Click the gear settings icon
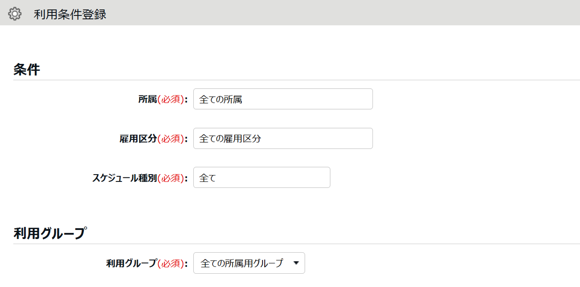Screen dimensions: 580x287 (15, 14)
